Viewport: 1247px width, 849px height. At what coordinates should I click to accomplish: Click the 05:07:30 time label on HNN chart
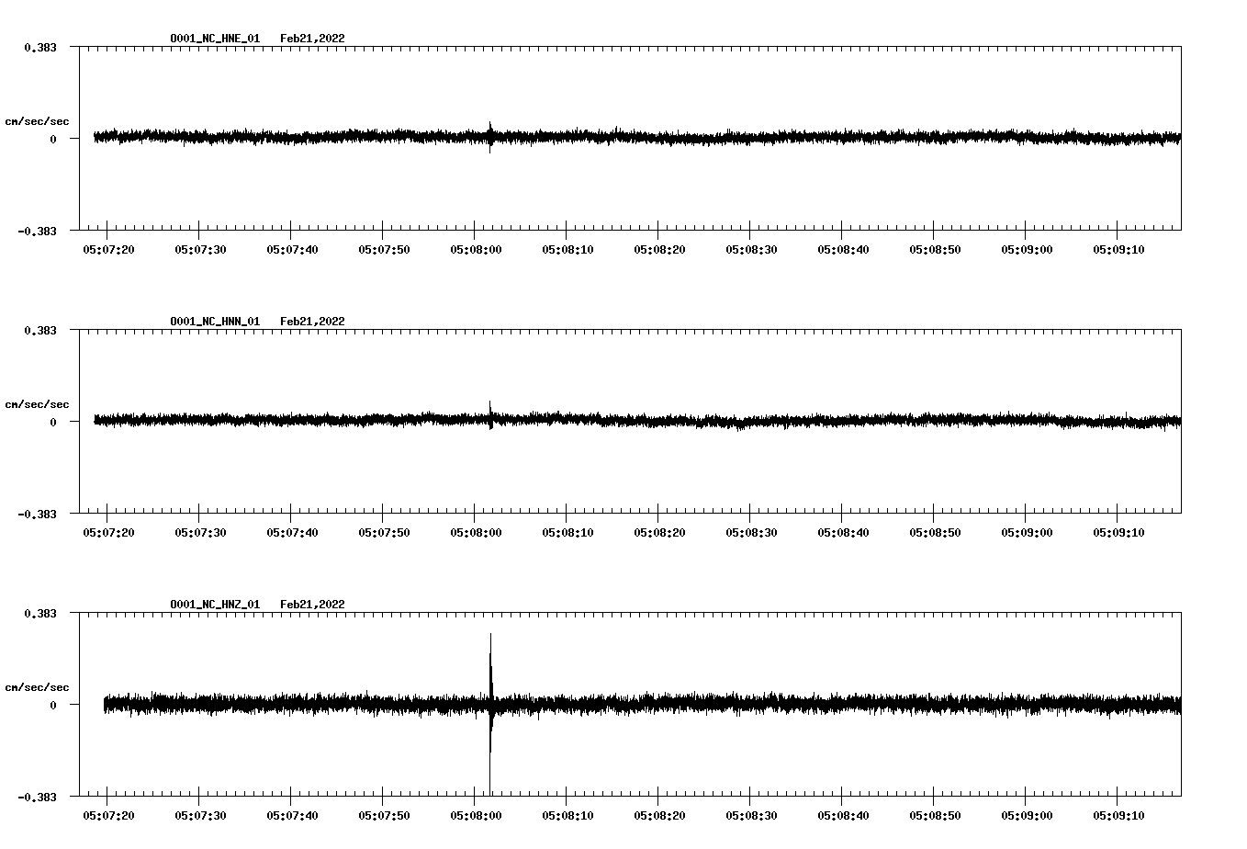[200, 532]
